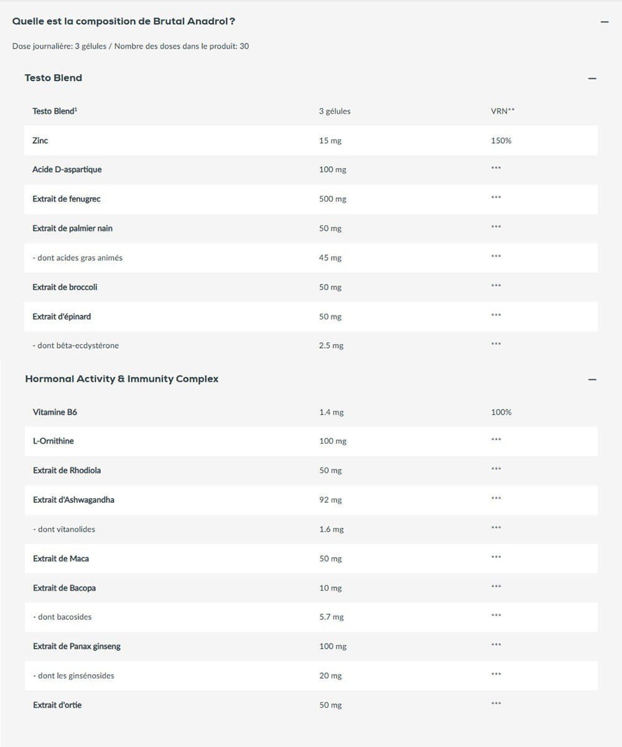Click the "Quelle est la composition" question heading

[x=123, y=21]
